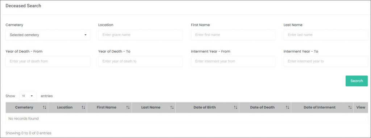Image resolution: width=371 pixels, height=138 pixels.
Task: Focus the First Name input field
Action: pyautogui.click(x=233, y=35)
